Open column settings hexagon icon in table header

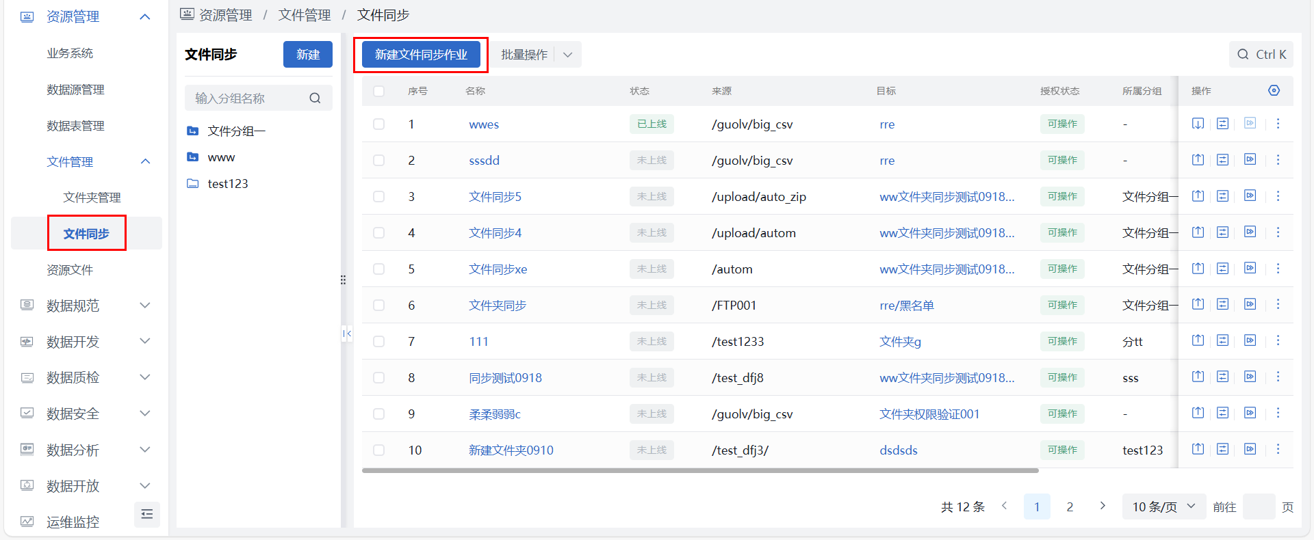click(x=1274, y=91)
